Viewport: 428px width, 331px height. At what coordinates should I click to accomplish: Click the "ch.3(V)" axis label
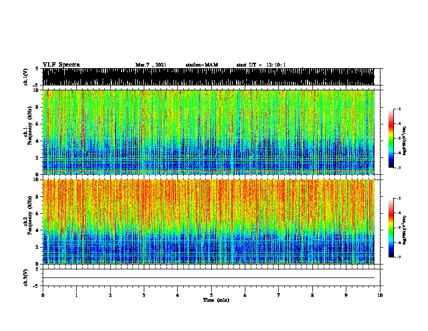click(26, 277)
